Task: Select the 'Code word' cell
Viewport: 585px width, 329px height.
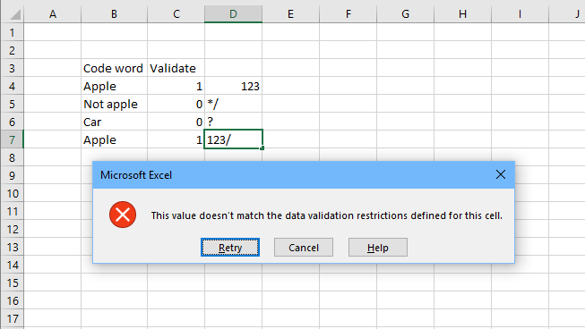Action: click(x=114, y=68)
